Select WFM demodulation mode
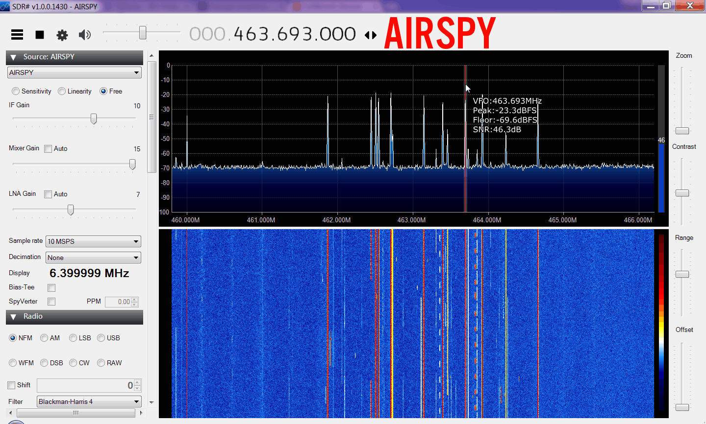The width and height of the screenshot is (706, 424). (x=13, y=363)
